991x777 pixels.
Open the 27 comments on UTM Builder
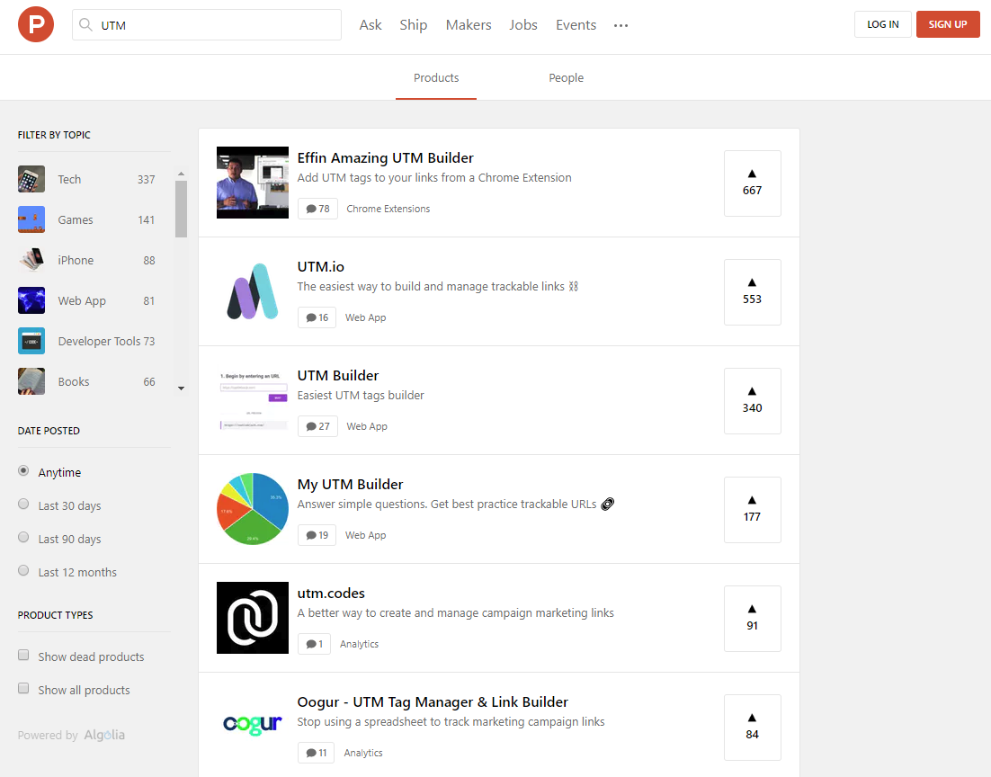[317, 426]
